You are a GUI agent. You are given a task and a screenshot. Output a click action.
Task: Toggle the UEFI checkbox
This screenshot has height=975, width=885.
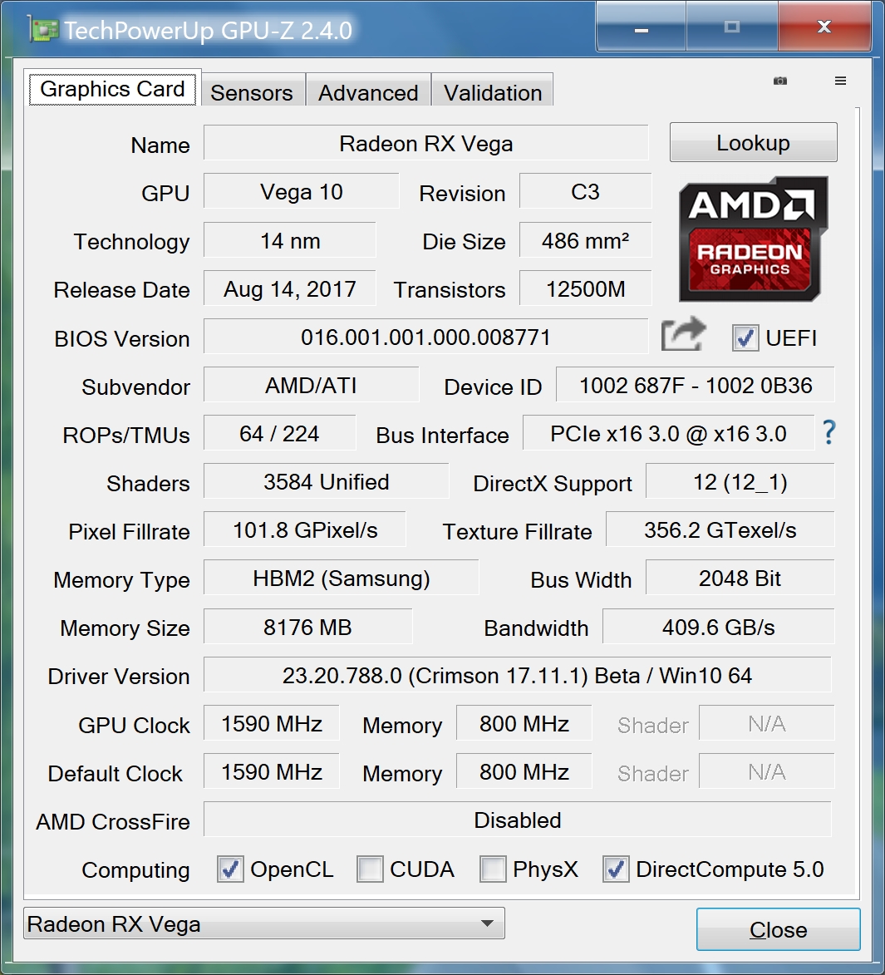745,338
